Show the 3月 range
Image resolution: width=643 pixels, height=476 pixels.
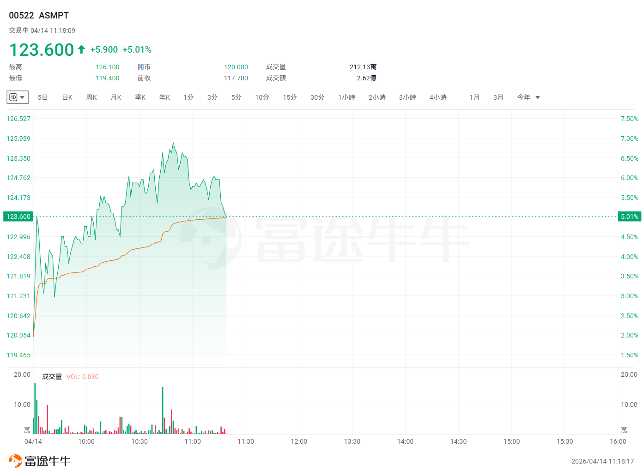point(498,97)
